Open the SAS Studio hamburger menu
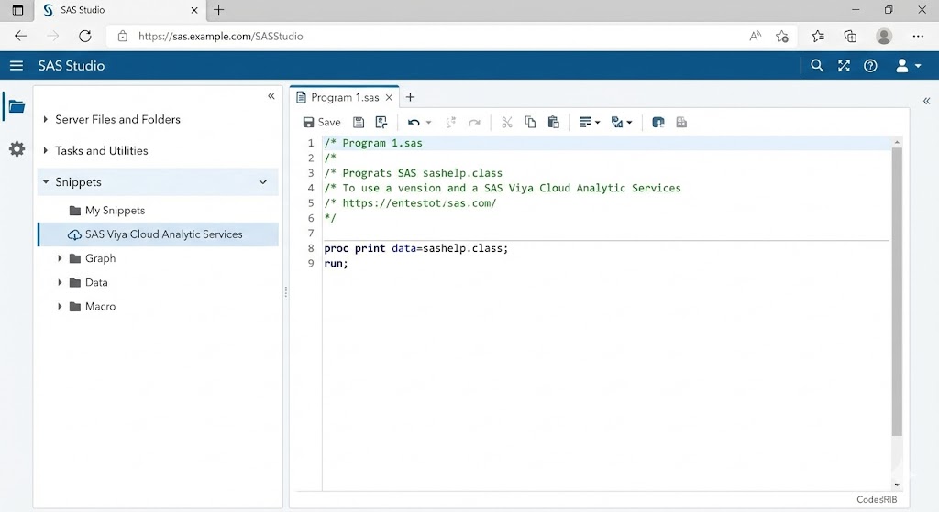Viewport: 939px width, 512px height. (17, 66)
